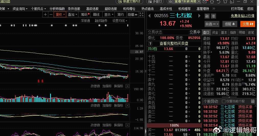Image resolution: width=259 pixels, height=136 pixels.
Task: Switch to the 明细 tab
Action: tap(242, 32)
